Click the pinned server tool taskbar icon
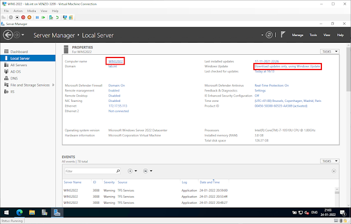Screen dimensions: 351x224 click(x=44, y=212)
